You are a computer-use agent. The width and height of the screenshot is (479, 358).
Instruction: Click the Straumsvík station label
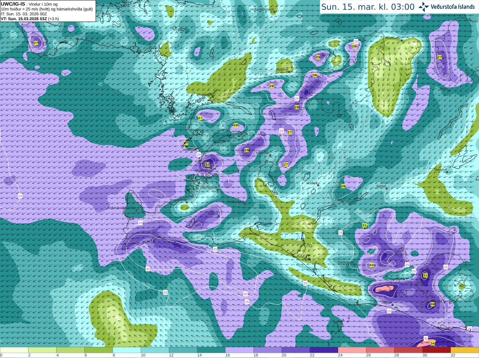tap(177, 200)
